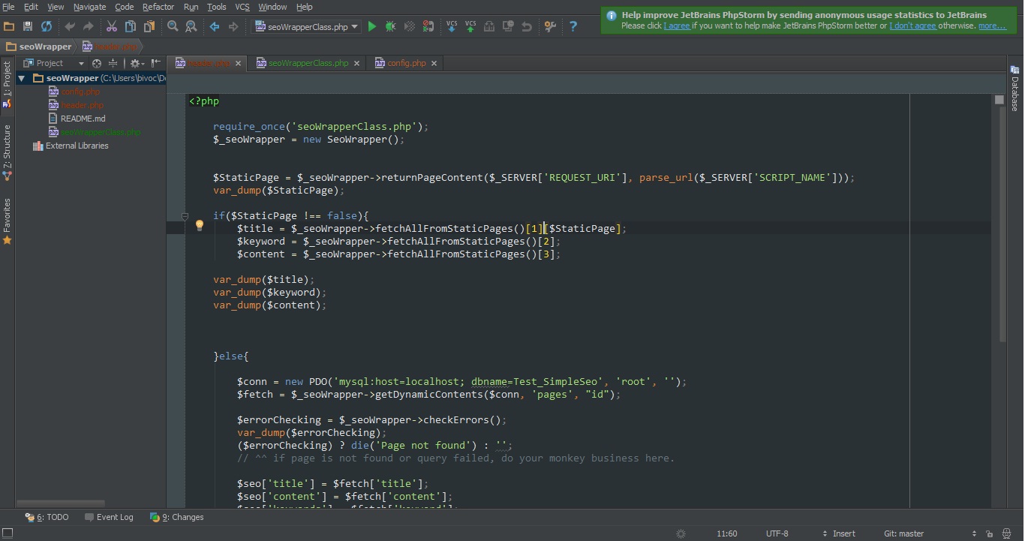
Task: Save all files with the floppy disk icon
Action: 28,26
